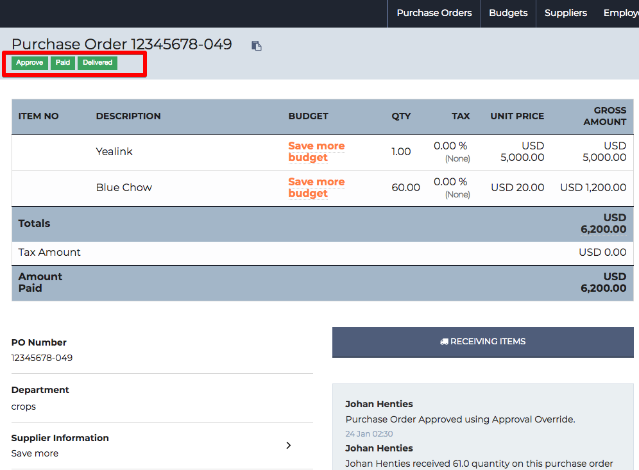Select the Blue Chow item description
Image resolution: width=639 pixels, height=470 pixels.
(124, 187)
